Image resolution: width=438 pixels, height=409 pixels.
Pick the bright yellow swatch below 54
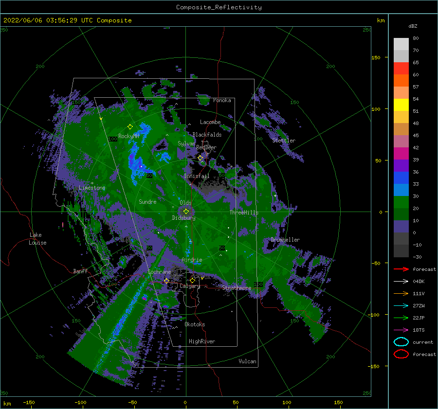(401, 105)
